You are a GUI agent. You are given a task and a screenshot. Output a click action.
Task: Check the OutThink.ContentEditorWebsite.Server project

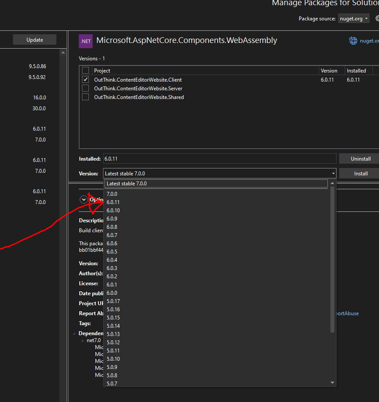click(x=85, y=88)
